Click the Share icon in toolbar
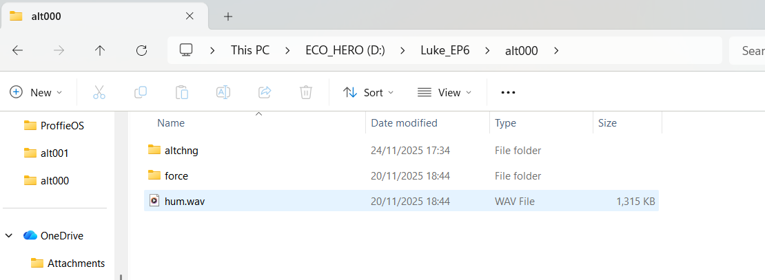This screenshot has height=280, width=765. [x=265, y=92]
